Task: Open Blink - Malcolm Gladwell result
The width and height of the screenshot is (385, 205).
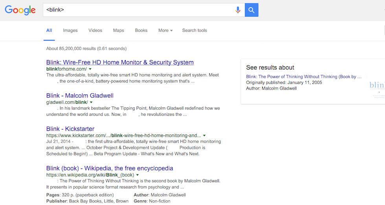Action: coord(80,95)
